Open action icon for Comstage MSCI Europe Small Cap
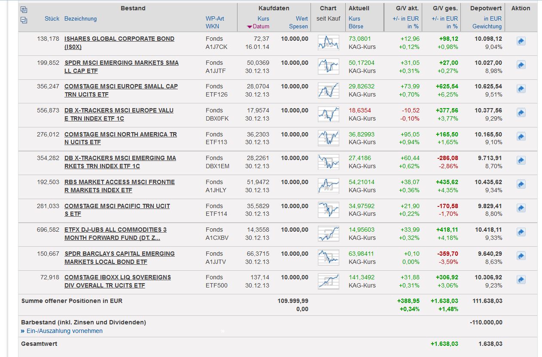This screenshot has height=357, width=542. pyautogui.click(x=521, y=89)
